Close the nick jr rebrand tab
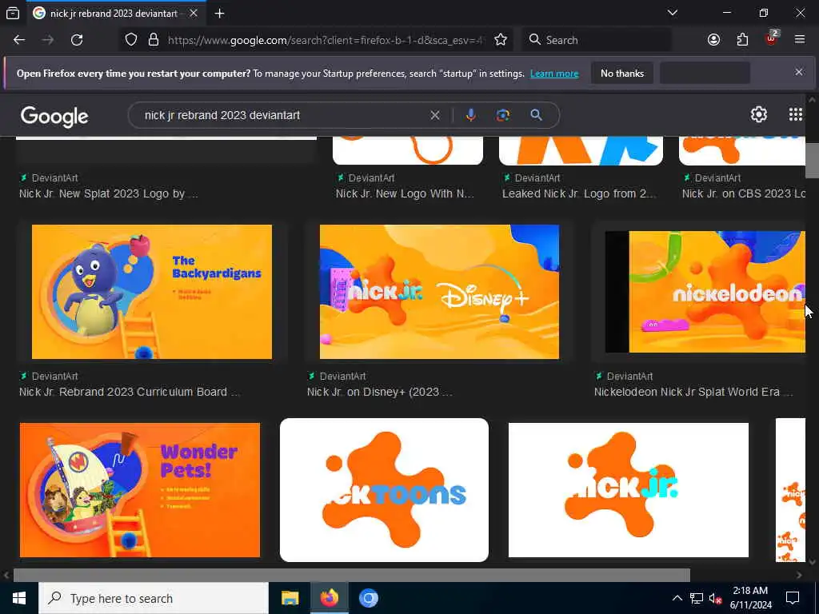The width and height of the screenshot is (819, 614). 194,14
